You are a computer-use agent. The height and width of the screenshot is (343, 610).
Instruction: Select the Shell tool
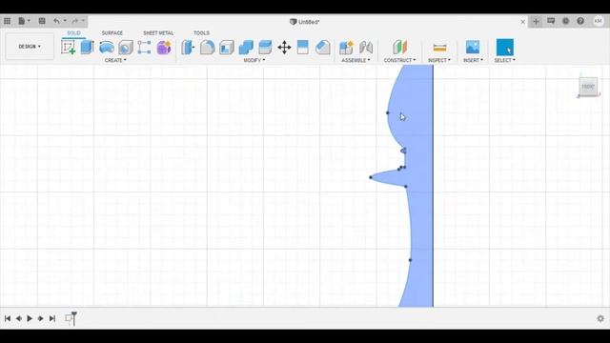pos(227,48)
